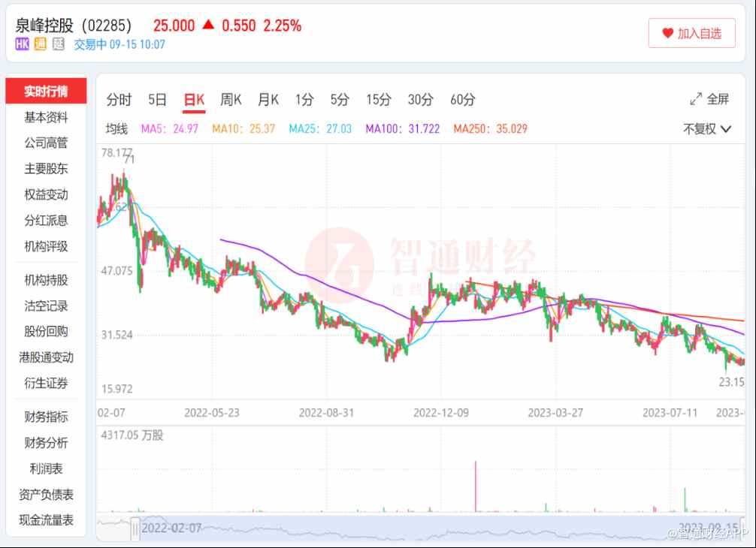Switch to the 周K weekly chart tab
The width and height of the screenshot is (756, 548).
(230, 98)
